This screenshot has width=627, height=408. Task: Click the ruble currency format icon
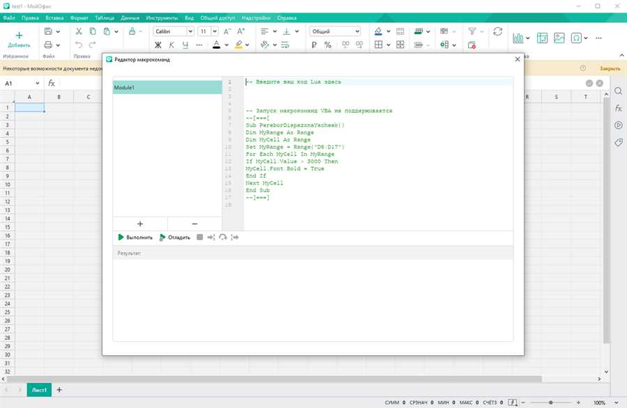pos(314,45)
